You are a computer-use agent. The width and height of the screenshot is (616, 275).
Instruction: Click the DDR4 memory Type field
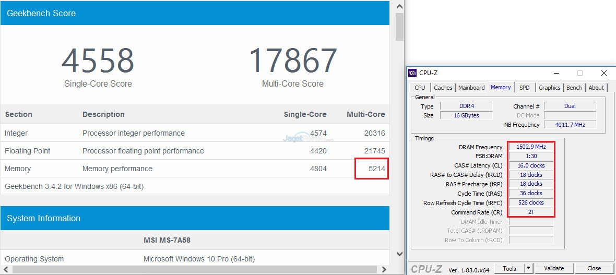click(466, 106)
